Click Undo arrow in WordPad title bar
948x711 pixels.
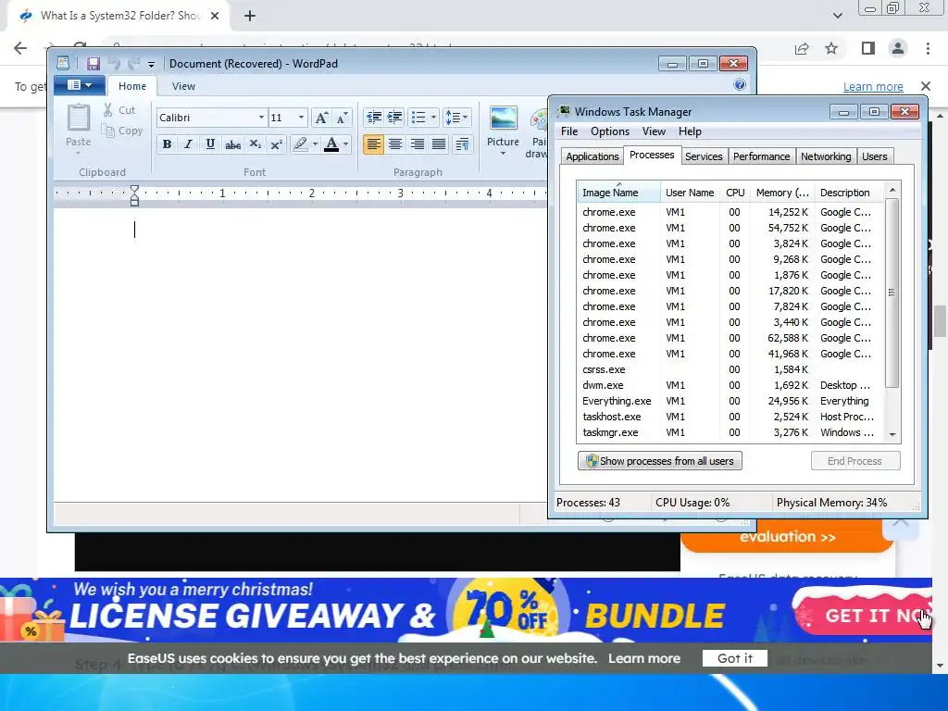pyautogui.click(x=114, y=64)
